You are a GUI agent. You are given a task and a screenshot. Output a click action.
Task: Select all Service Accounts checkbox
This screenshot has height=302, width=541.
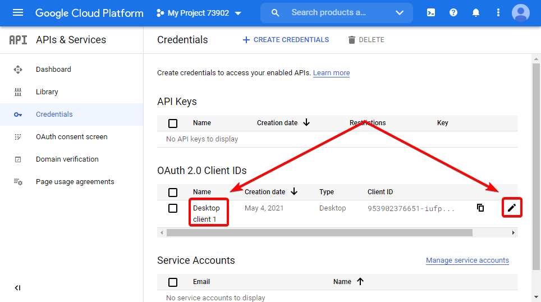point(173,282)
